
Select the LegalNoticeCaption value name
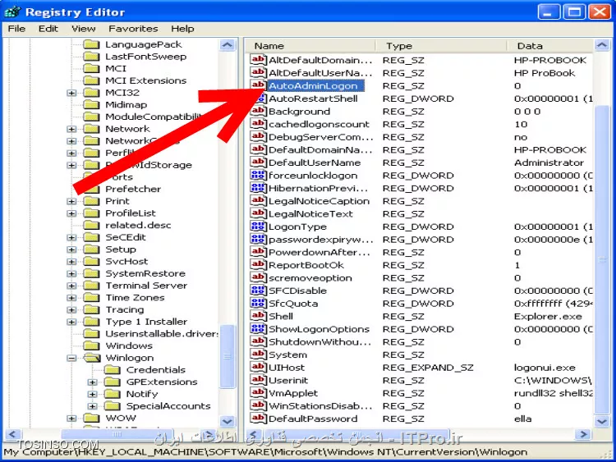click(319, 201)
